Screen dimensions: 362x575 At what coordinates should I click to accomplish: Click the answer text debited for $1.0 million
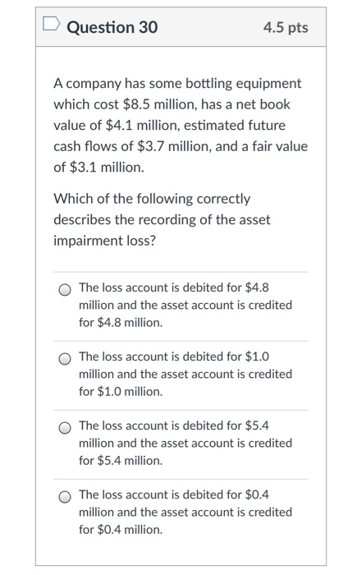click(186, 374)
